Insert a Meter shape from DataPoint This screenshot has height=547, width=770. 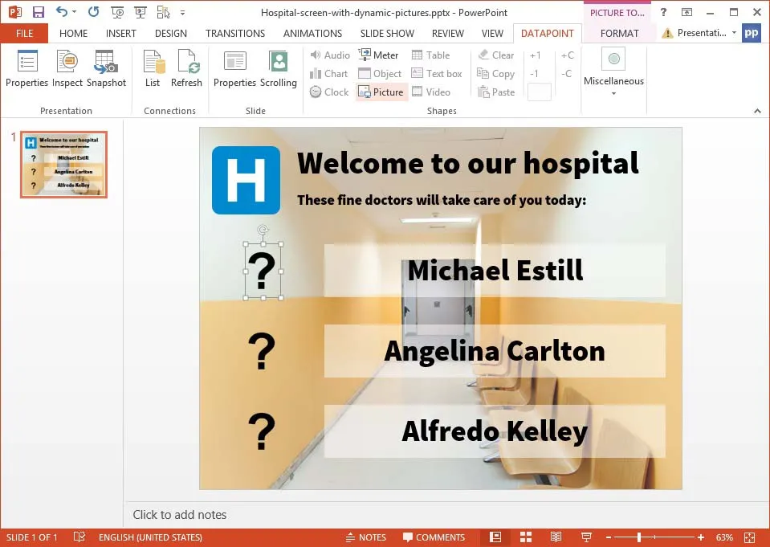point(379,55)
